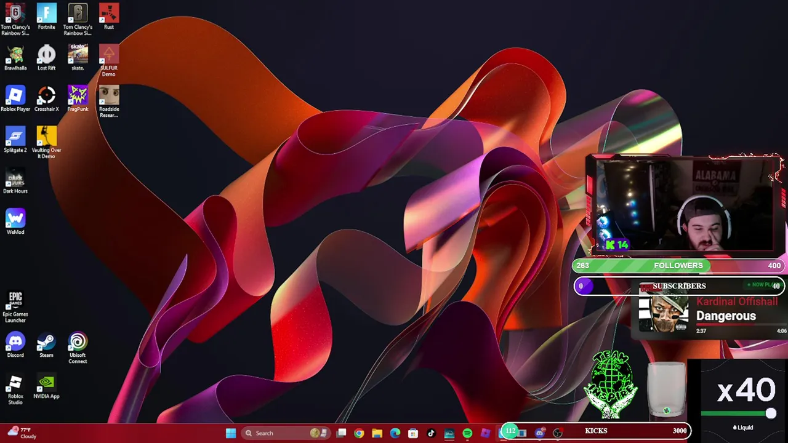Open the skate. game shortcut
The height and width of the screenshot is (443, 788).
tap(78, 58)
